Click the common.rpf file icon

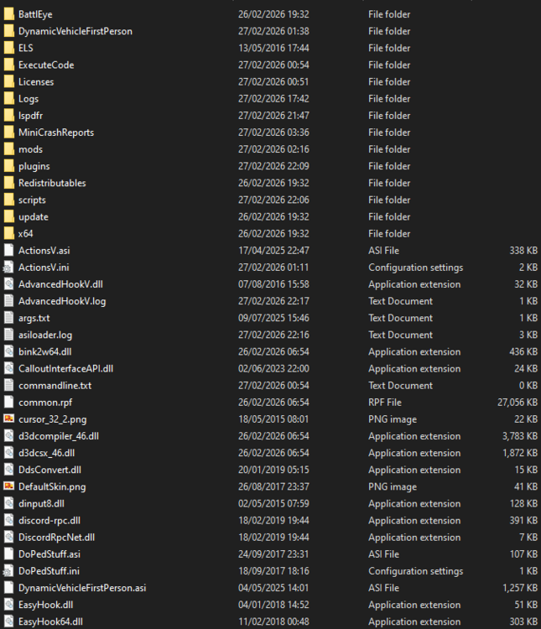(9, 402)
